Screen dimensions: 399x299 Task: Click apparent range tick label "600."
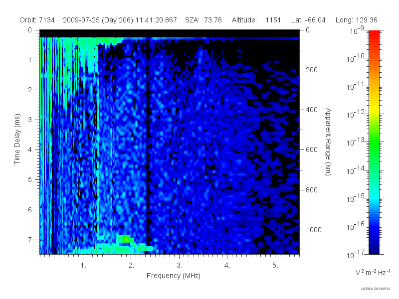tap(313, 150)
